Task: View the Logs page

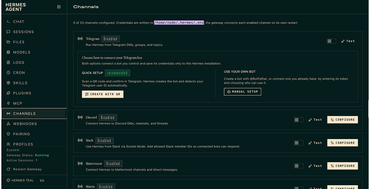Action: (x=34, y=62)
